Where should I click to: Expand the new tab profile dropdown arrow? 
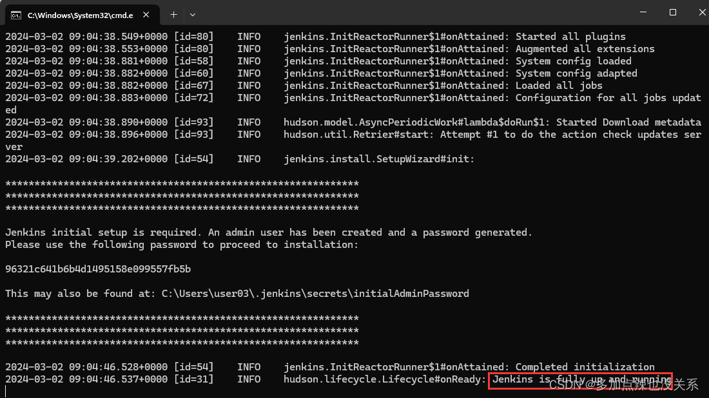tap(193, 15)
